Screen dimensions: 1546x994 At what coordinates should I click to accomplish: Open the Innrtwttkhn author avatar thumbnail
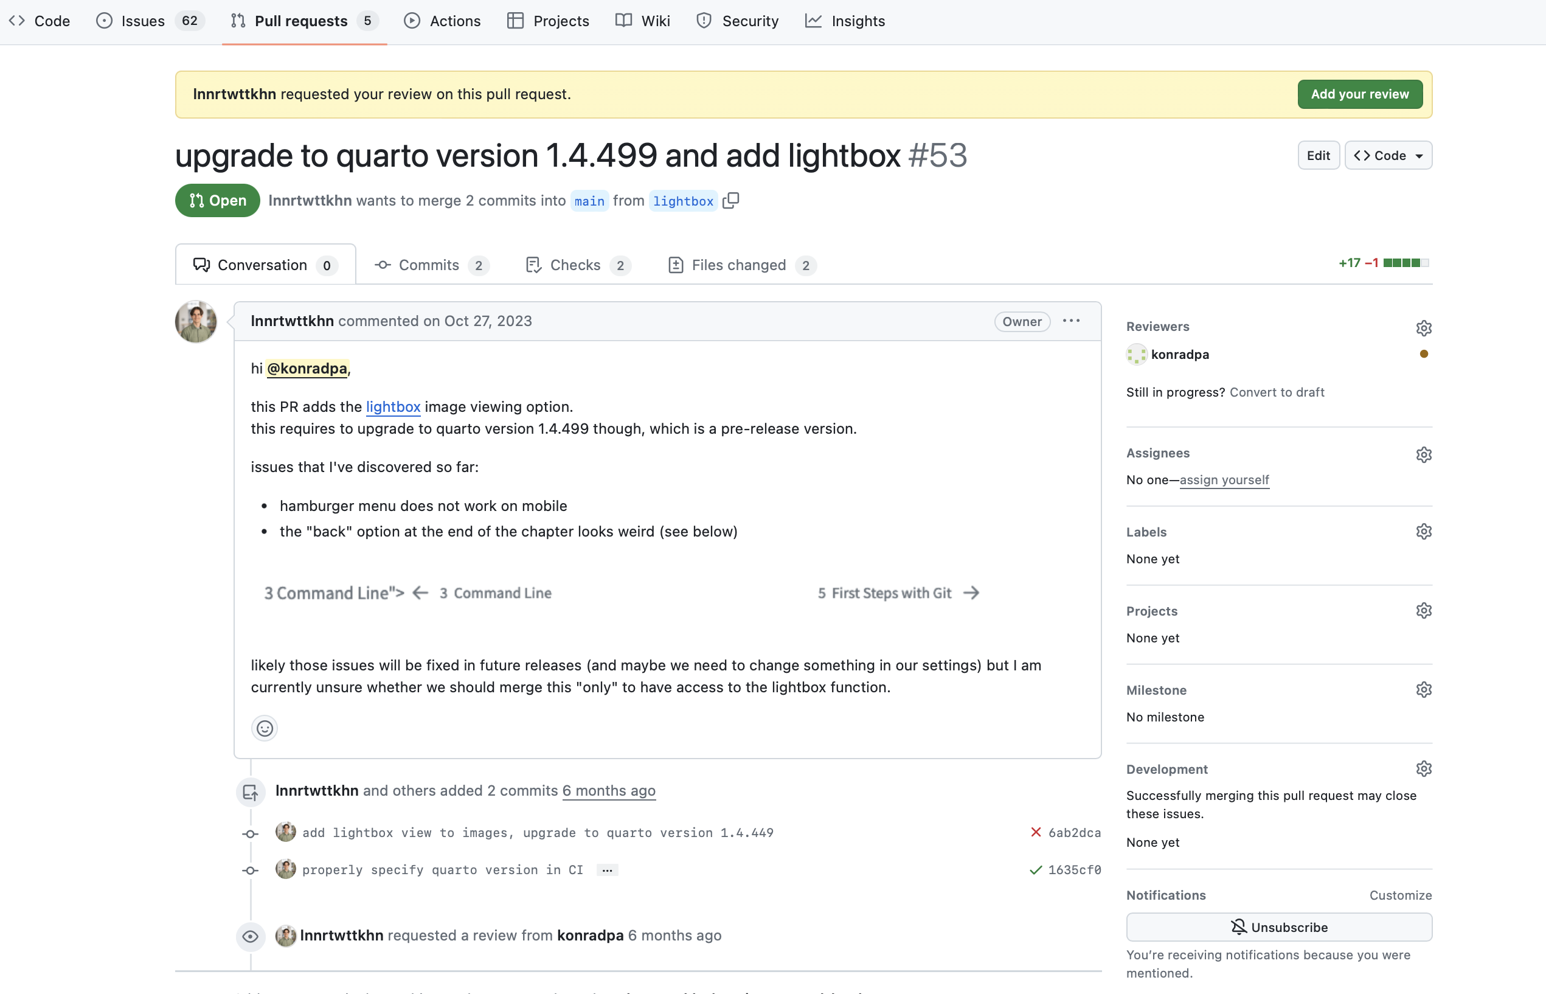point(196,321)
